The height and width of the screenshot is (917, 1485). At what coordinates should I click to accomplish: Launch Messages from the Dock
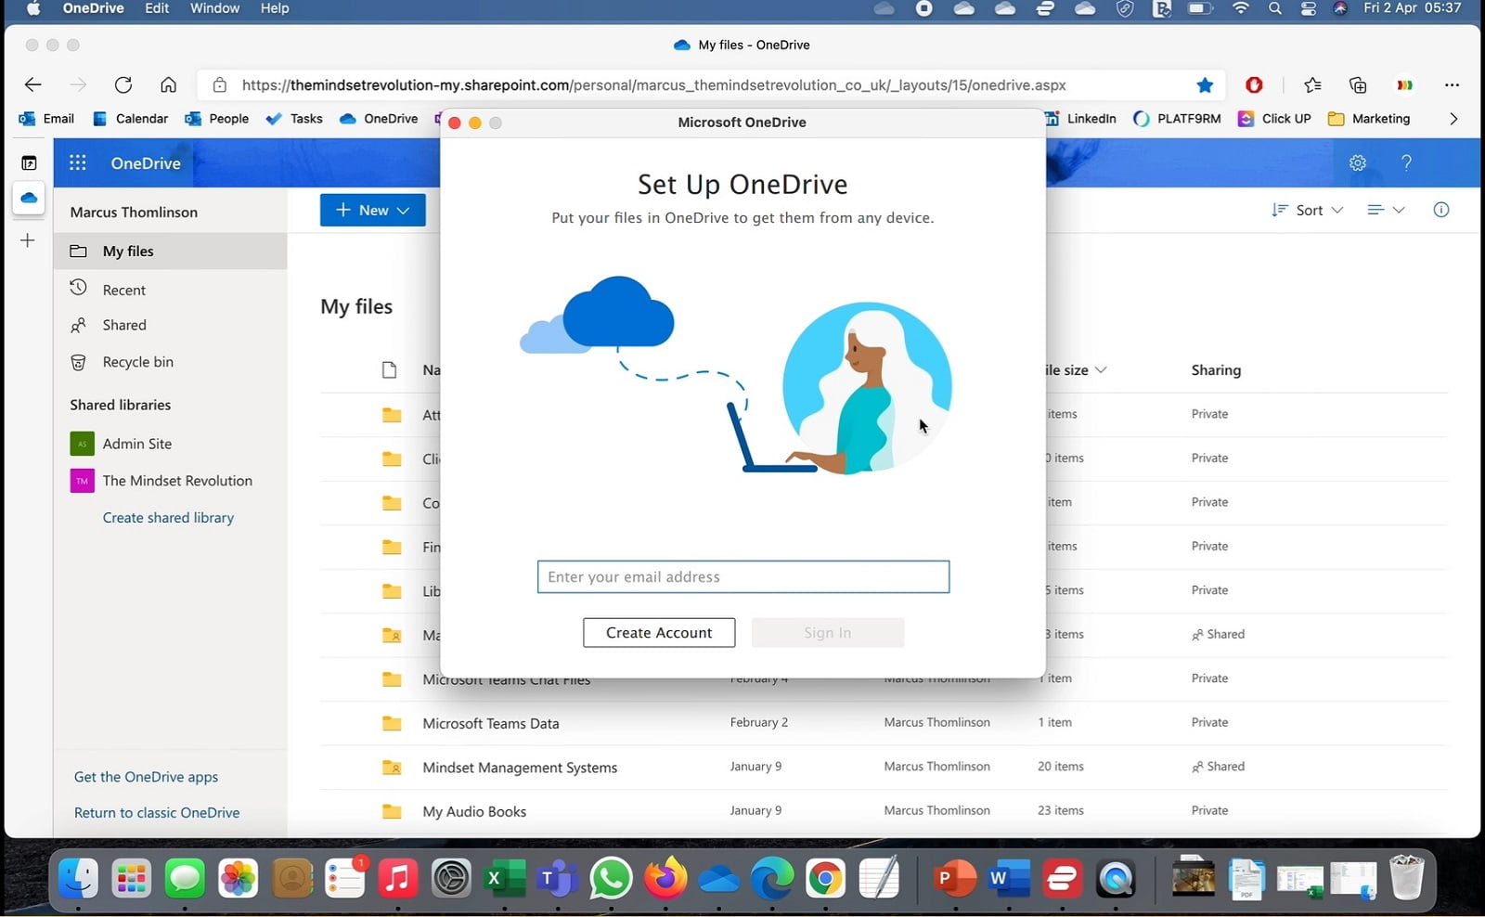[x=185, y=878]
